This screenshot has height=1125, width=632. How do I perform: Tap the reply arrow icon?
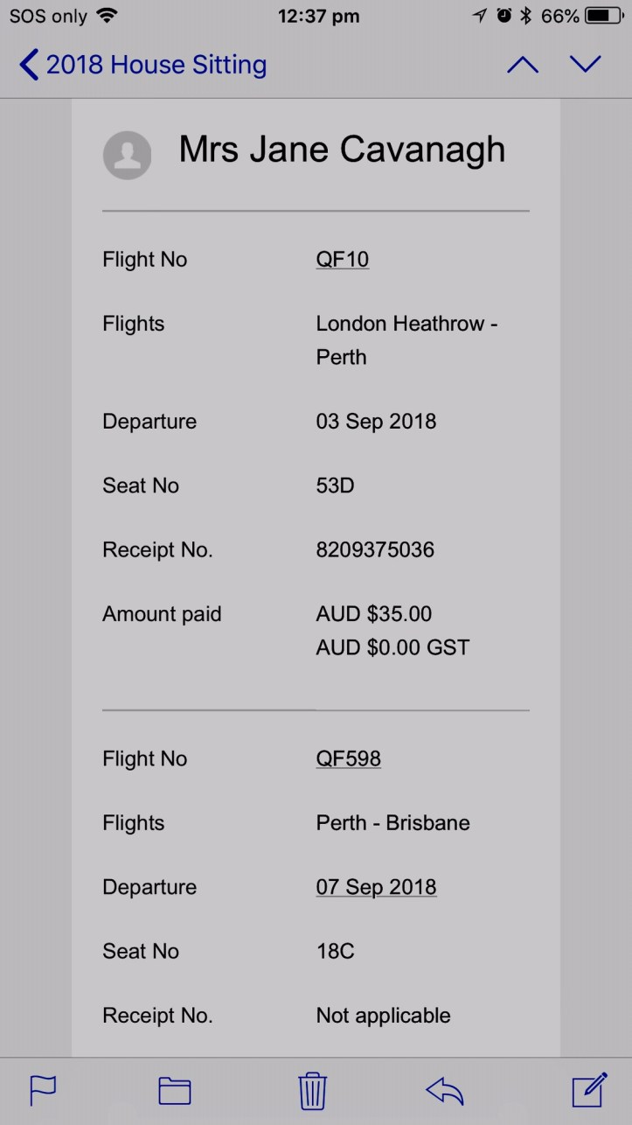click(444, 1090)
